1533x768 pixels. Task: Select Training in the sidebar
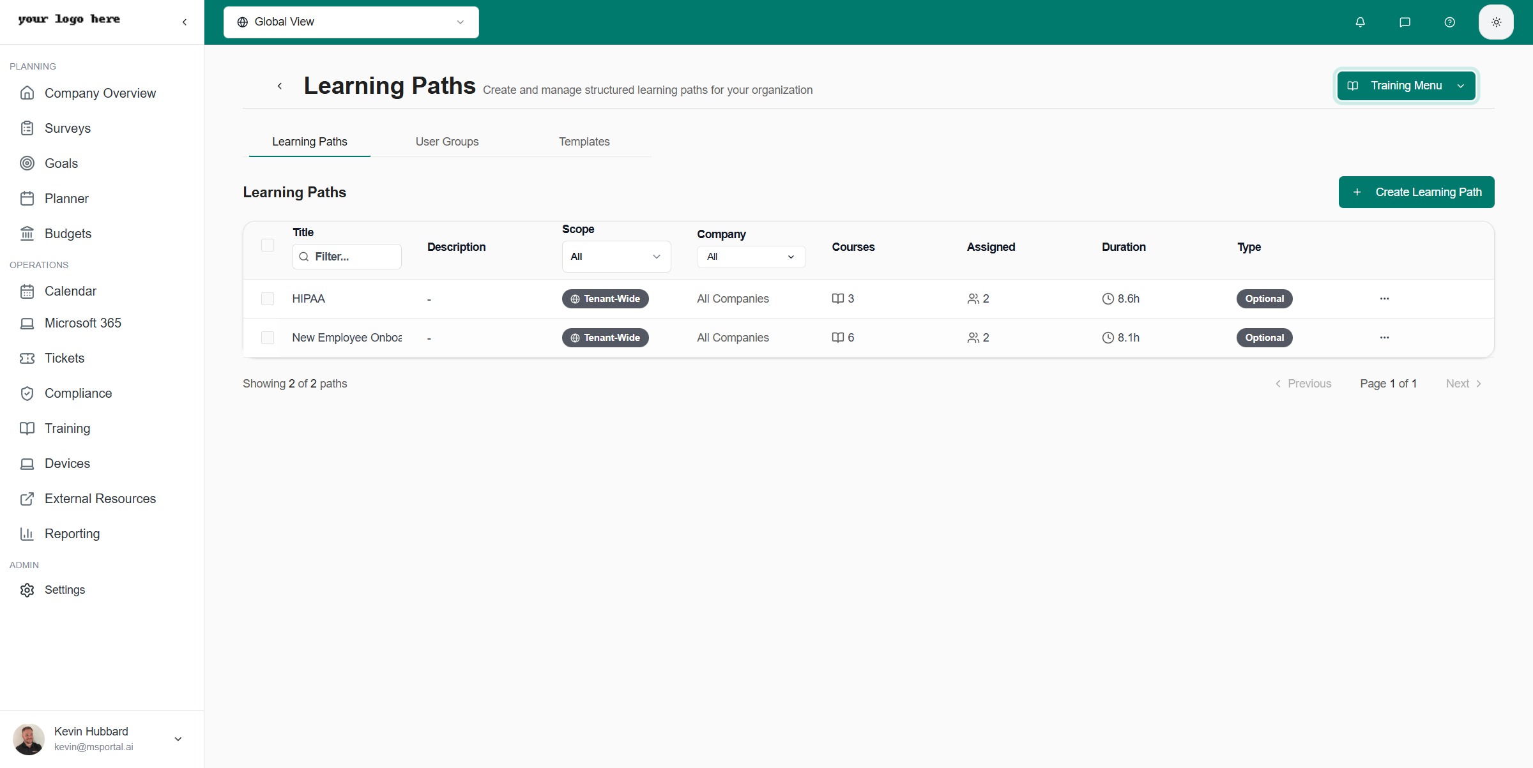pyautogui.click(x=67, y=428)
